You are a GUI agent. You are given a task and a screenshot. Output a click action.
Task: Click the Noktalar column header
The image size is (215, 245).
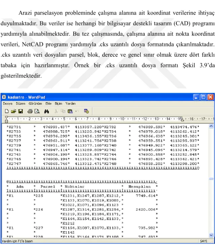[74, 187]
